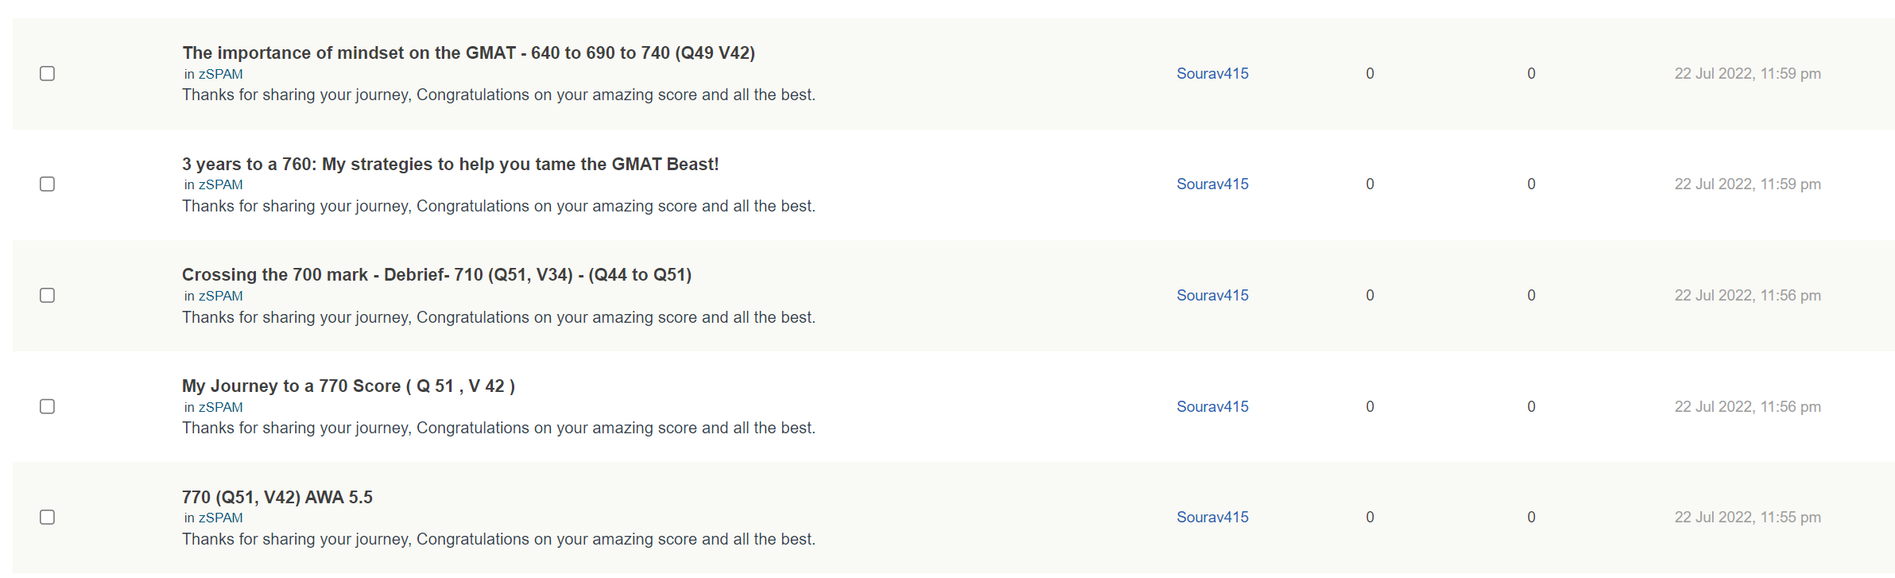This screenshot has width=1895, height=578.
Task: Follow zSPAM link under '770 (Q51, V42) AWA 5.5'
Action: tap(220, 518)
